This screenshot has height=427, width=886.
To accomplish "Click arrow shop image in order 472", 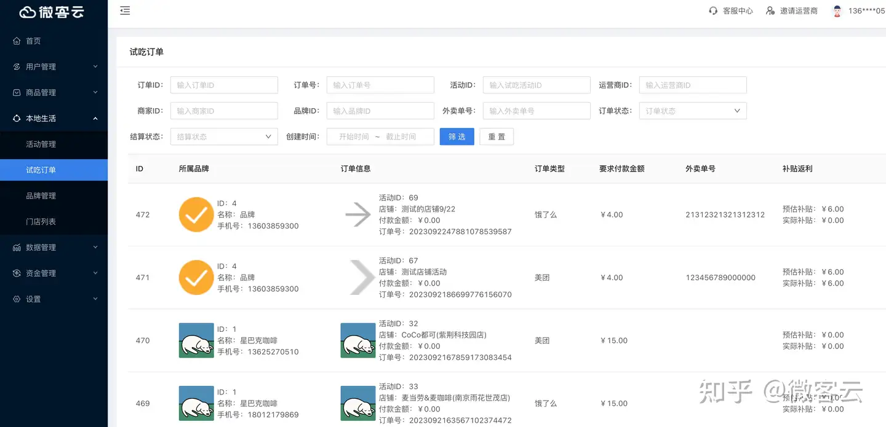I will [x=358, y=215].
